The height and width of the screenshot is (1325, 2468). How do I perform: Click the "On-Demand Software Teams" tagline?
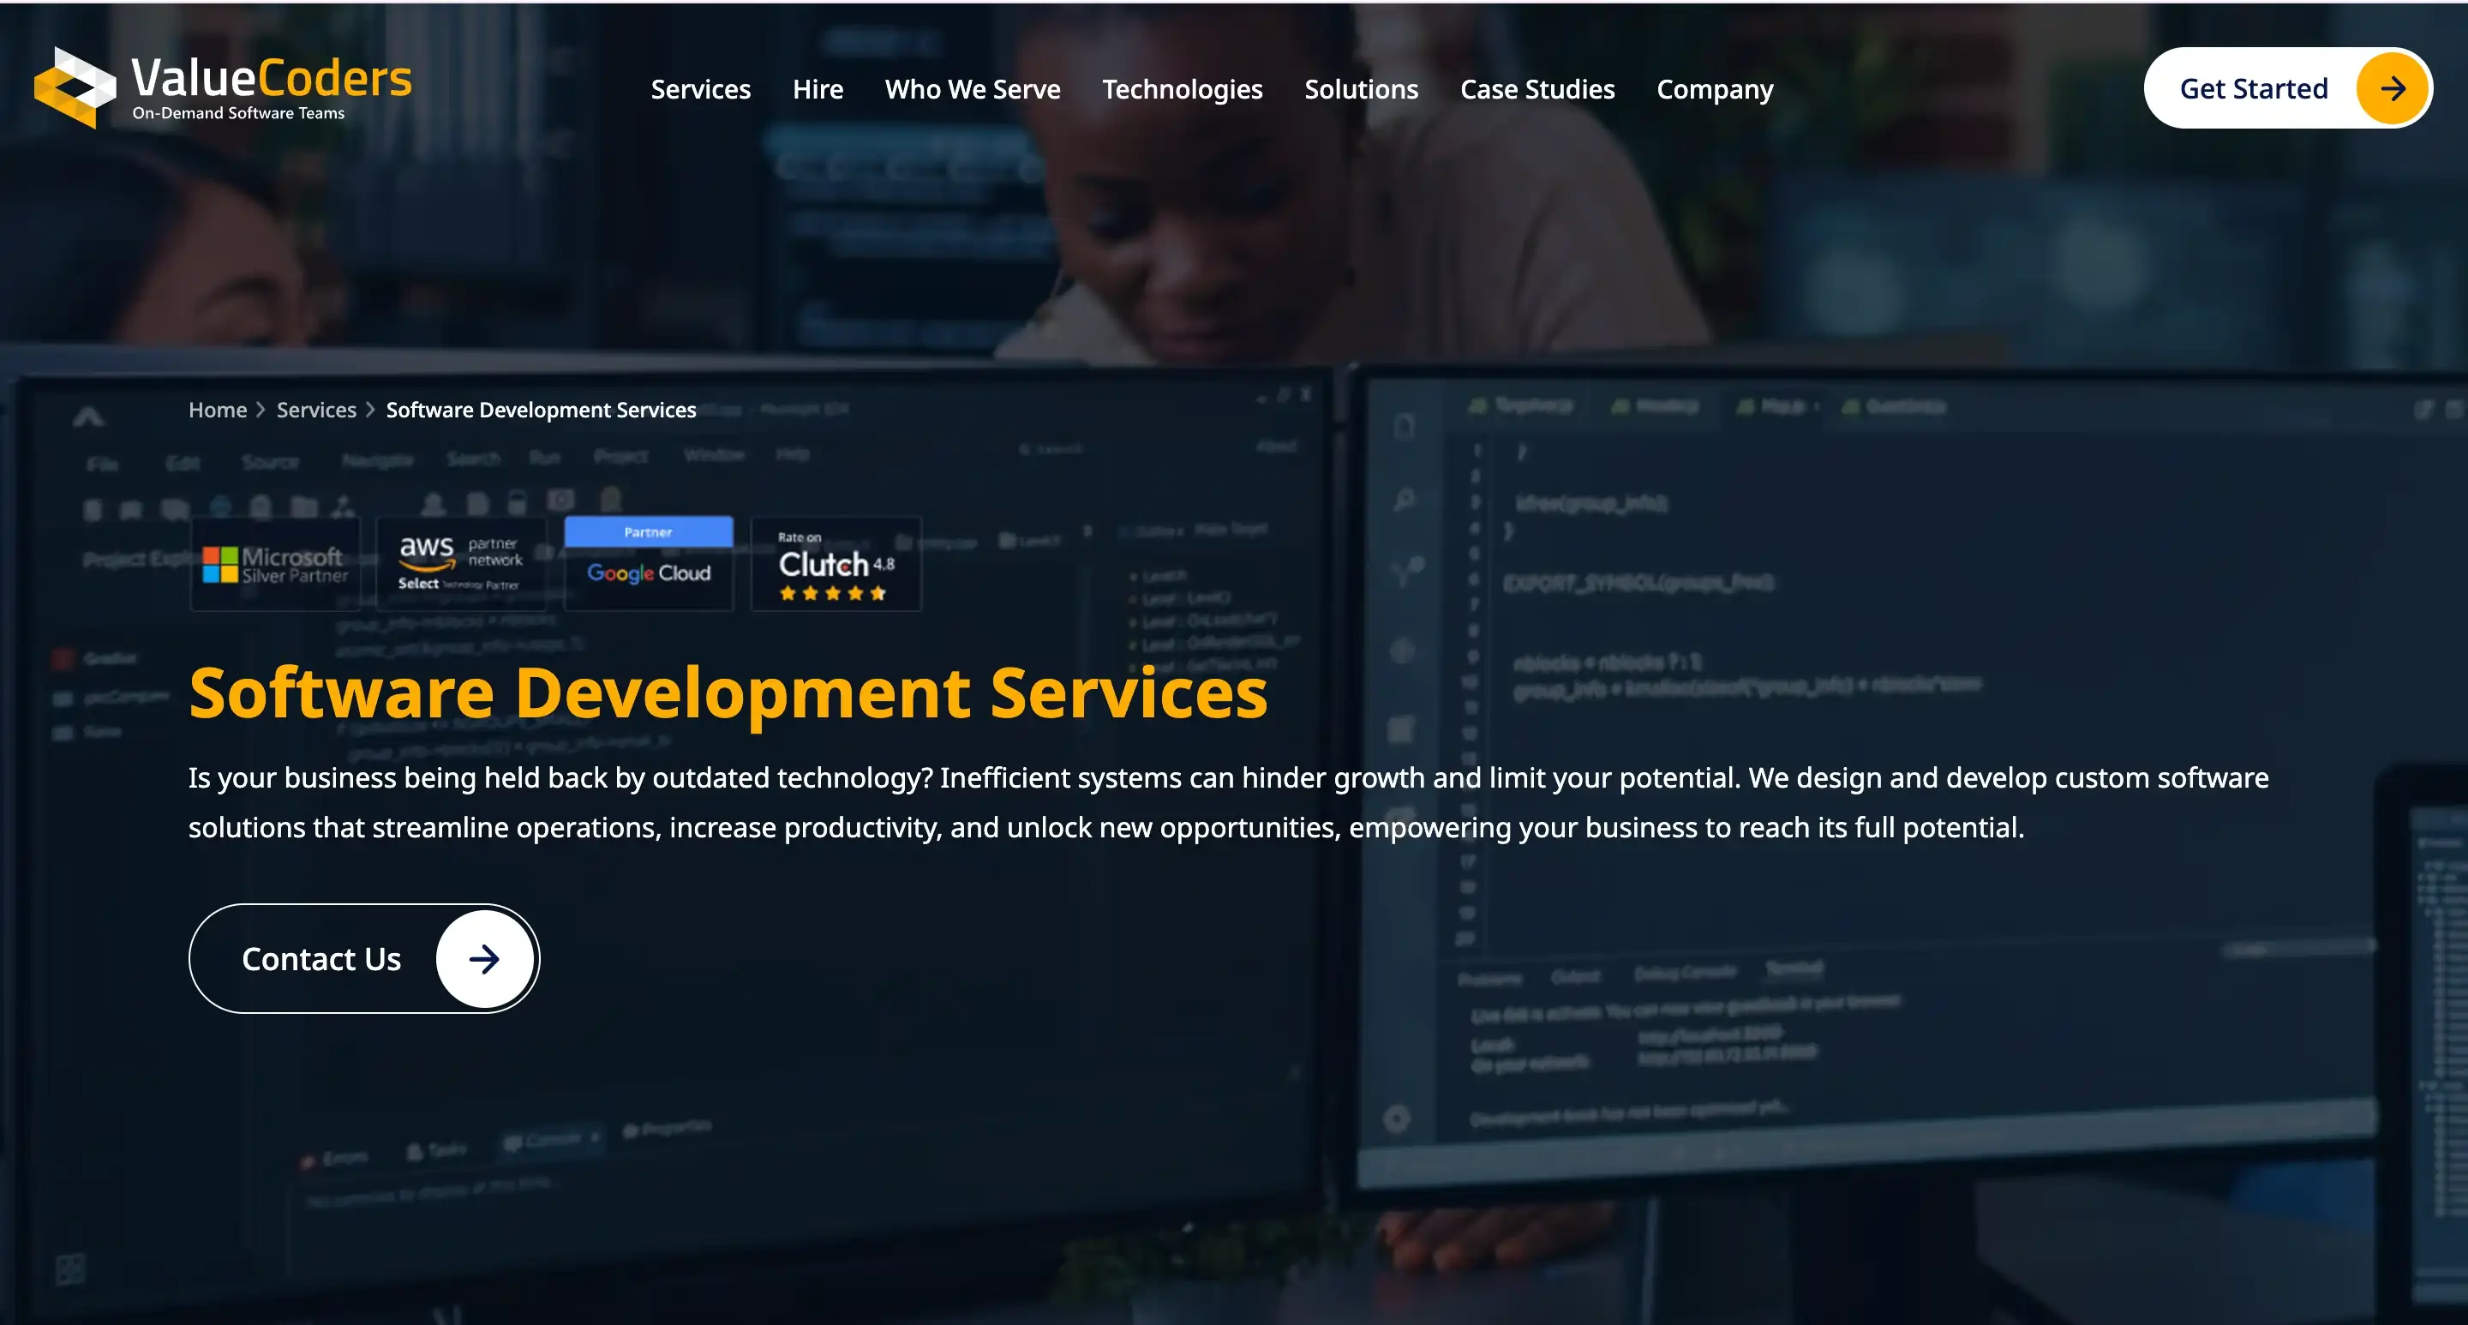[238, 113]
